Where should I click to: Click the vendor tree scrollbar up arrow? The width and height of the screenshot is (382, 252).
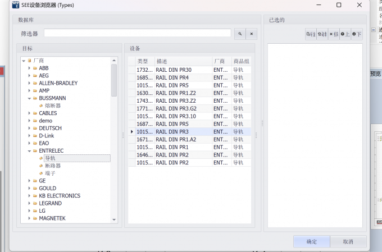114,61
